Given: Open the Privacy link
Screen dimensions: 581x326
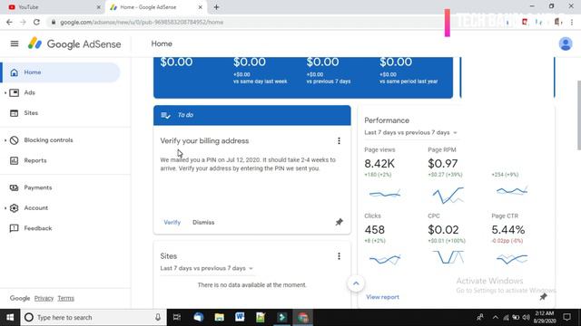Looking at the screenshot, I should (x=44, y=298).
